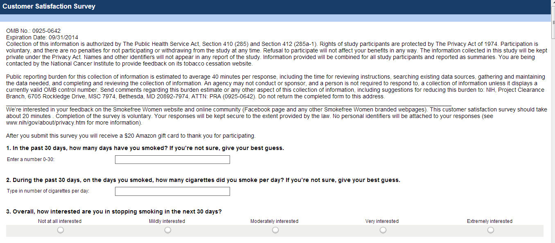Click the OMB No. 0925-0642 text

coord(34,31)
